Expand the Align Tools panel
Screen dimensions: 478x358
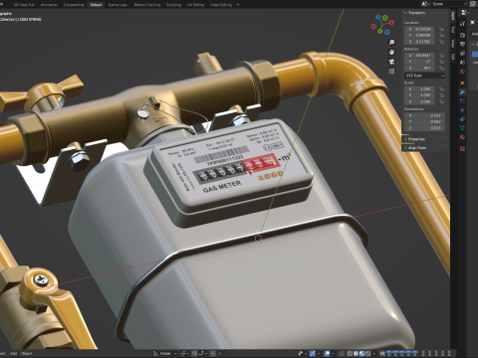424,148
